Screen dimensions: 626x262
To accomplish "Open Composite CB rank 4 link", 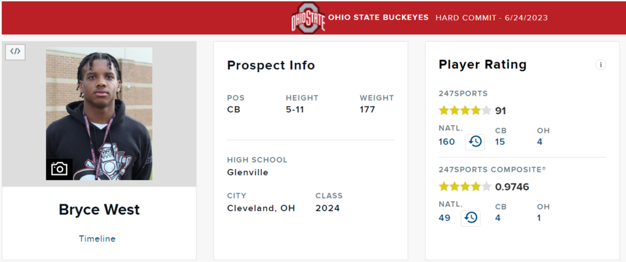I will point(498,218).
